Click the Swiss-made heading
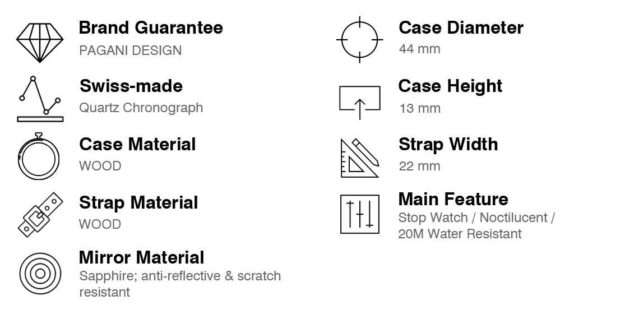 (131, 86)
